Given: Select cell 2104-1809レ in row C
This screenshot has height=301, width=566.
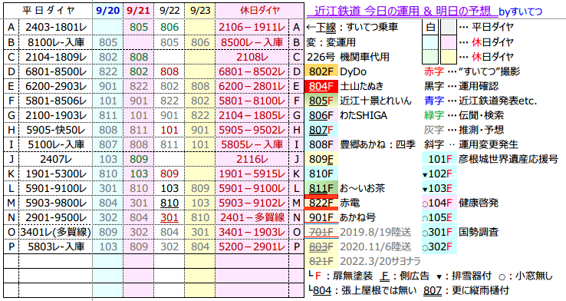Looking at the screenshot, I should (x=56, y=57).
